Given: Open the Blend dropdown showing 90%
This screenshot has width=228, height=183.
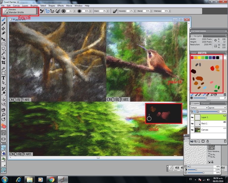Looking at the screenshot, I should [151, 11].
